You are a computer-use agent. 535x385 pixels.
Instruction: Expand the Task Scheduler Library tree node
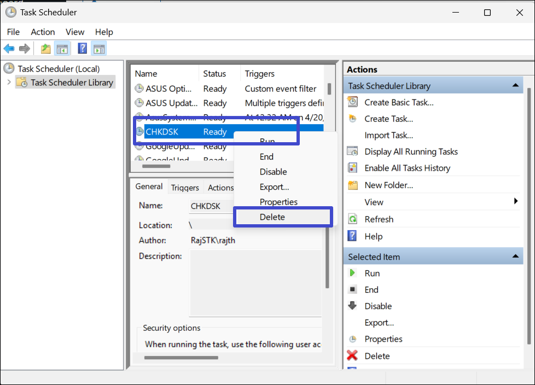(9, 83)
